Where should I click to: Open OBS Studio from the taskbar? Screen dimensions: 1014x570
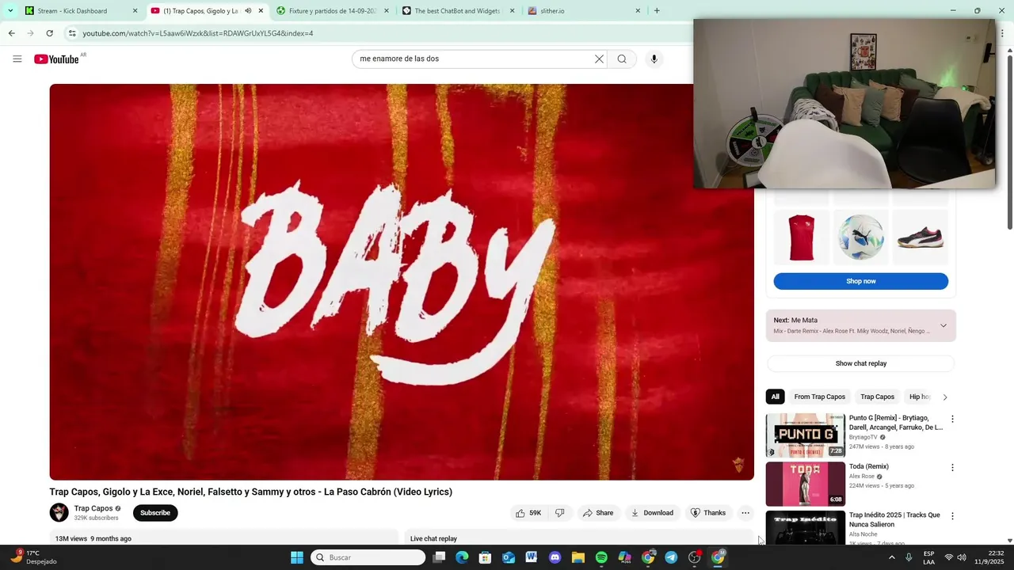(x=695, y=557)
